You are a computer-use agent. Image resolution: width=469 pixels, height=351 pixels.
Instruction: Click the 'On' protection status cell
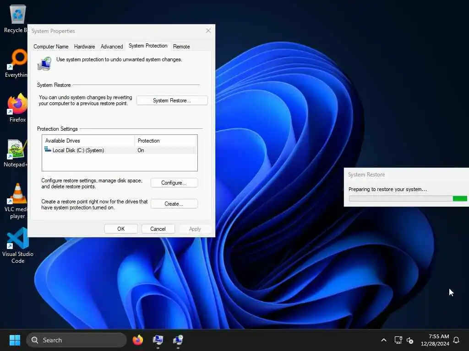click(141, 150)
